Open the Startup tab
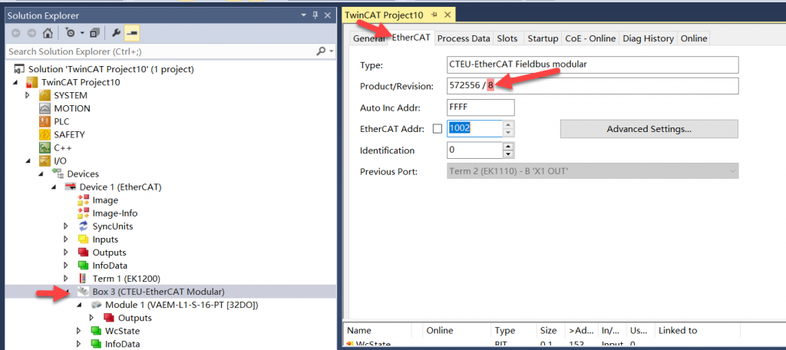 pyautogui.click(x=543, y=38)
